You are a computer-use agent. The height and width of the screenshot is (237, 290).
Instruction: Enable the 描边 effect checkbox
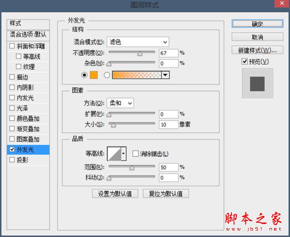tap(12, 77)
